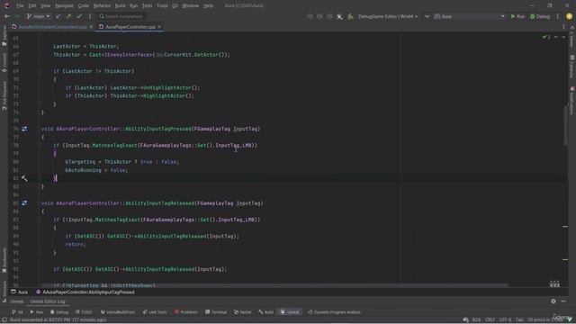Image resolution: width=576 pixels, height=324 pixels.
Task: Open the Commit sidebar tool window
Action: 4,62
